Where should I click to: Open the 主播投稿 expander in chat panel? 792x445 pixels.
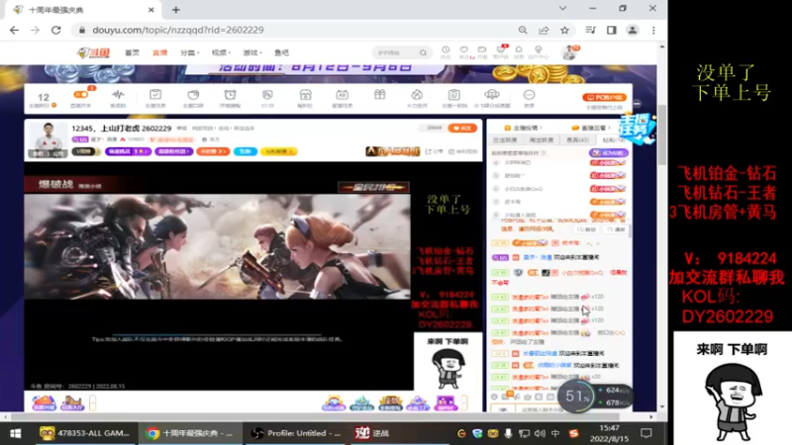(523, 128)
